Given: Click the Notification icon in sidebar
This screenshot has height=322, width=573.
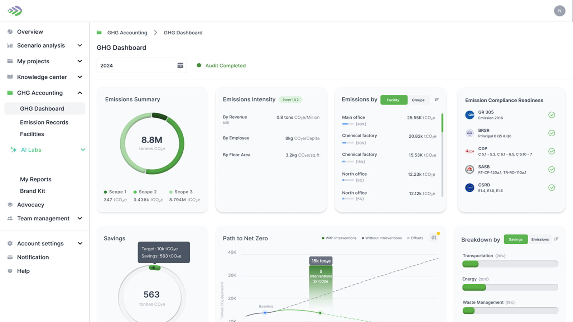Looking at the screenshot, I should click(10, 257).
